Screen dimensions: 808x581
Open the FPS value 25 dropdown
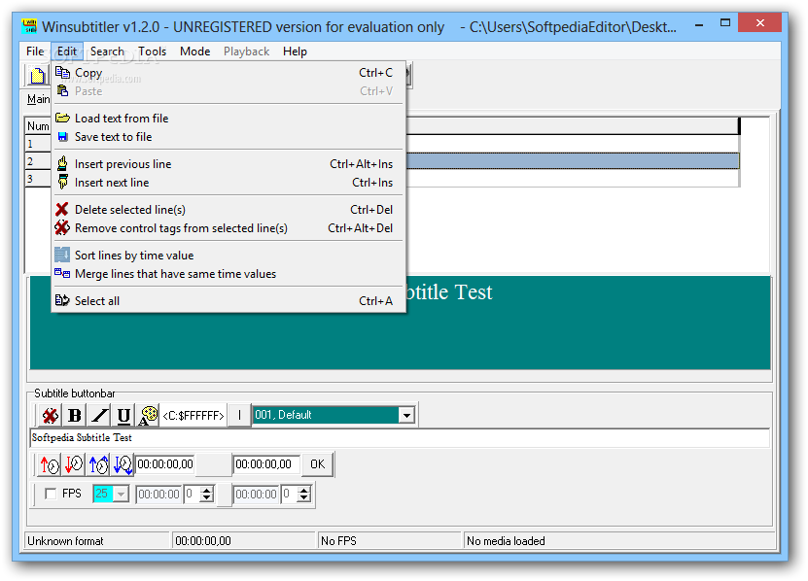121,494
